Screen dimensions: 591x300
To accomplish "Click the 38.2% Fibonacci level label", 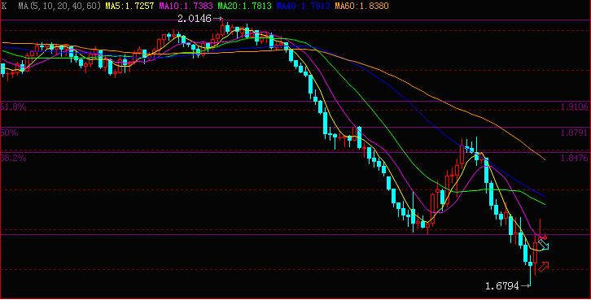I will pyautogui.click(x=13, y=158).
